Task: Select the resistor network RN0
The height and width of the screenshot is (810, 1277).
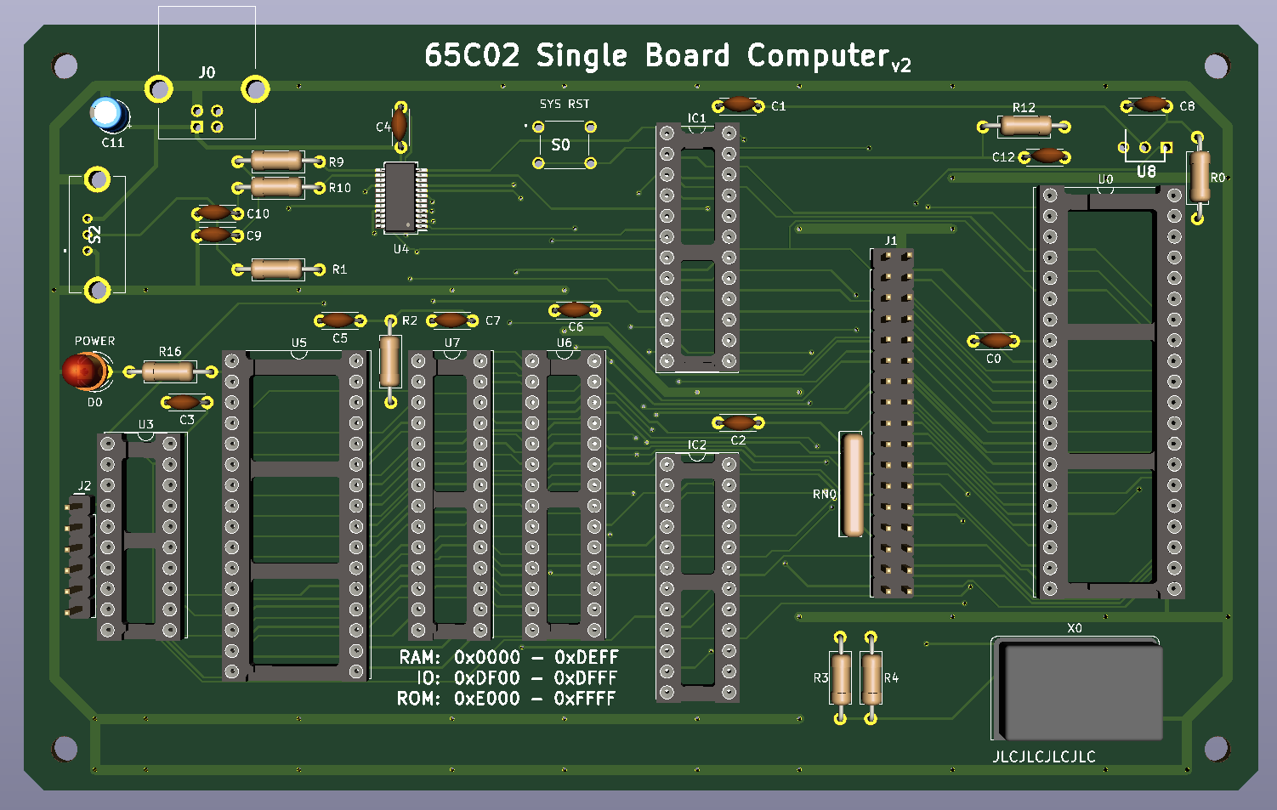Action: pos(853,485)
